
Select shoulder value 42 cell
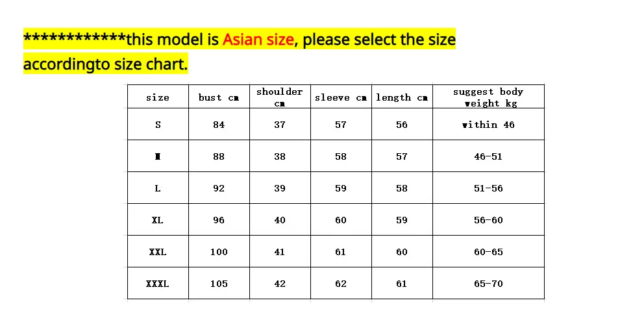(280, 283)
